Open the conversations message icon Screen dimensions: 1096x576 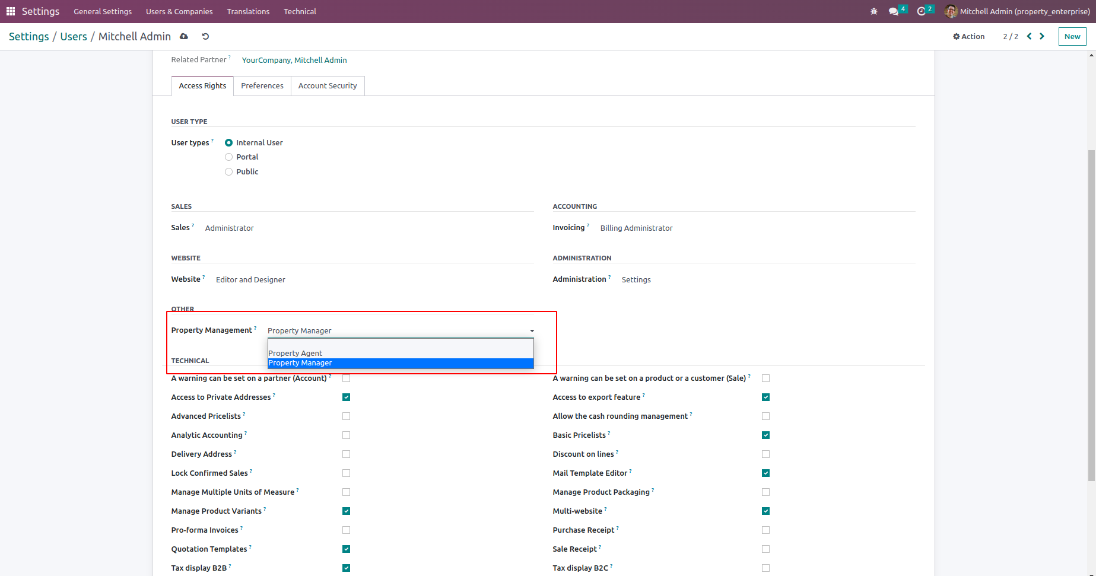coord(894,11)
